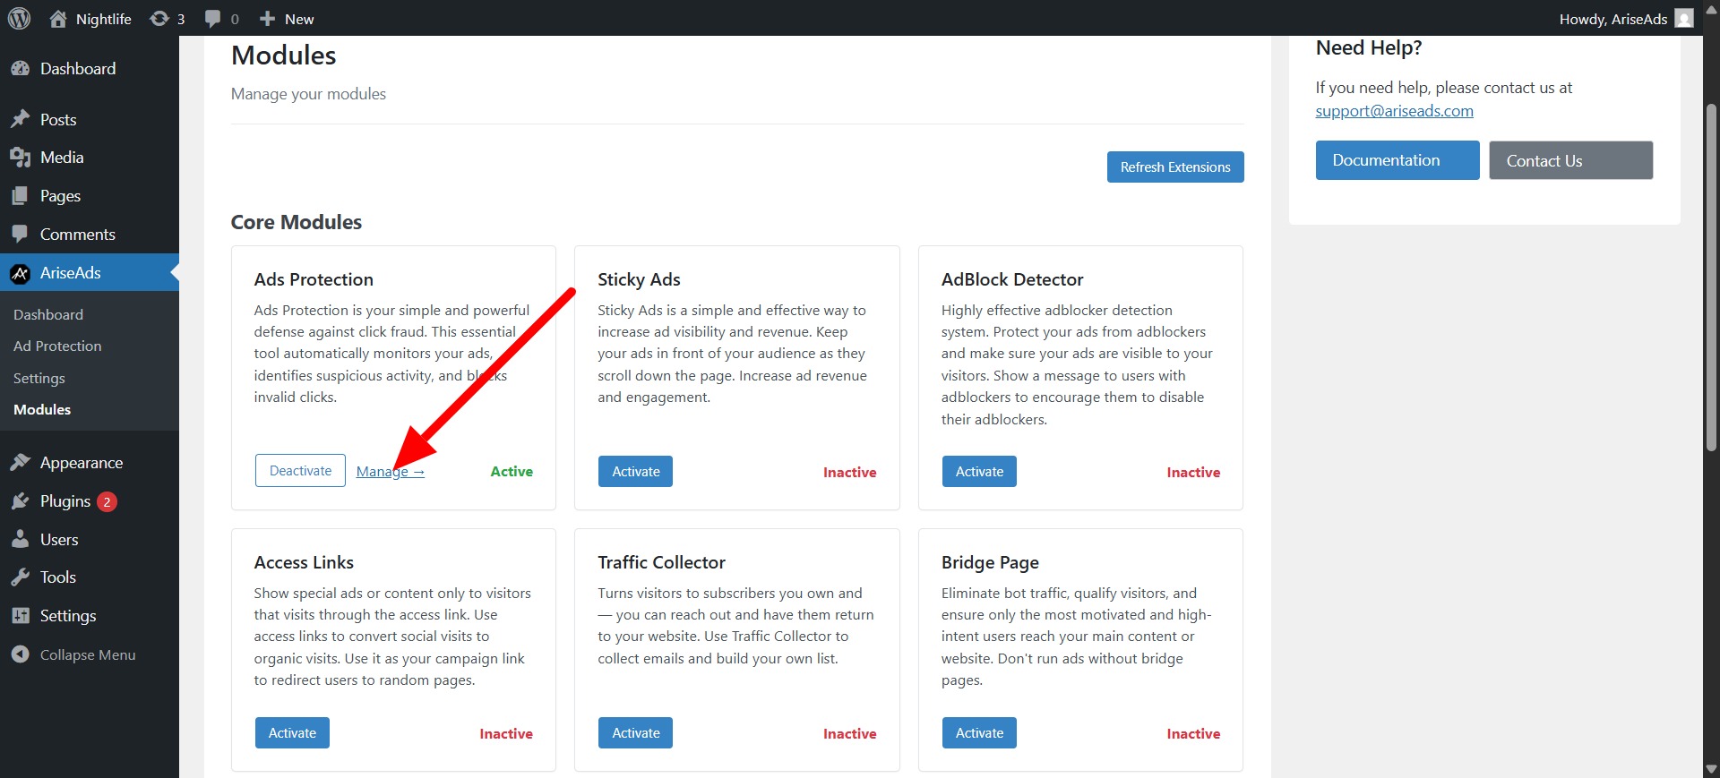Open the updates icon showing 3
This screenshot has height=778, width=1720.
159,18
